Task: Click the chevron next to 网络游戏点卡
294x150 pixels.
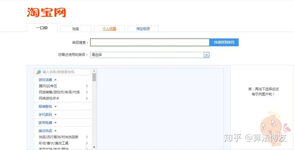Action: pyautogui.click(x=87, y=98)
